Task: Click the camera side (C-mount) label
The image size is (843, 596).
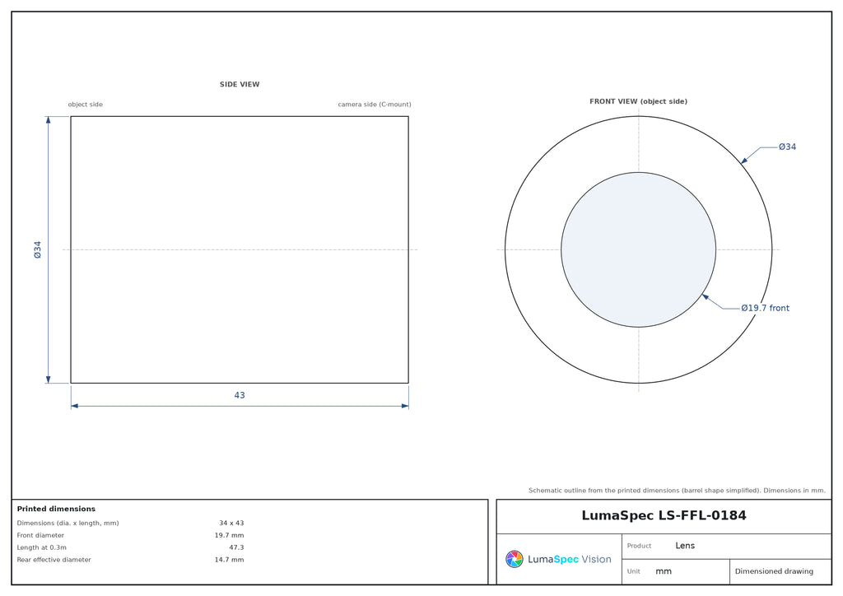Action: (x=375, y=105)
